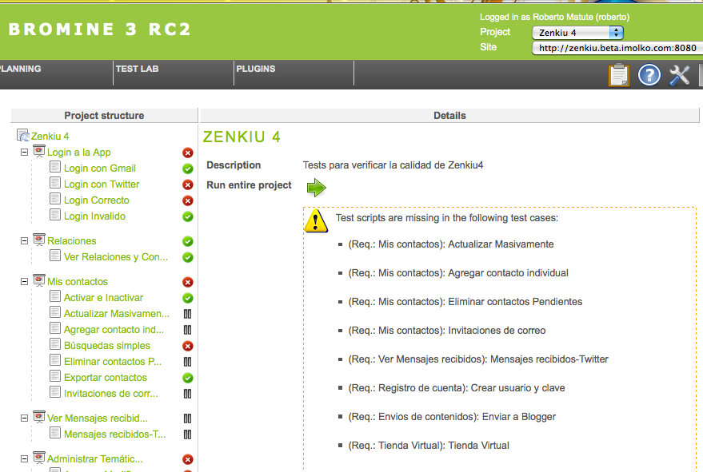Click the green passed status of Exportar contactos

[x=188, y=378]
